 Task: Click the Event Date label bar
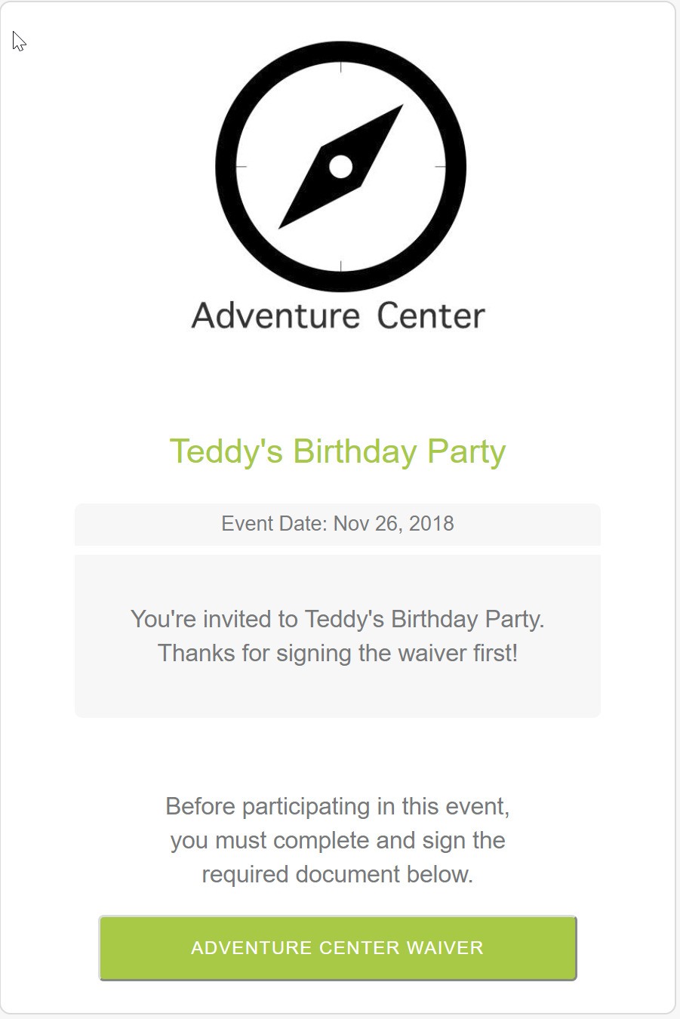click(x=337, y=524)
